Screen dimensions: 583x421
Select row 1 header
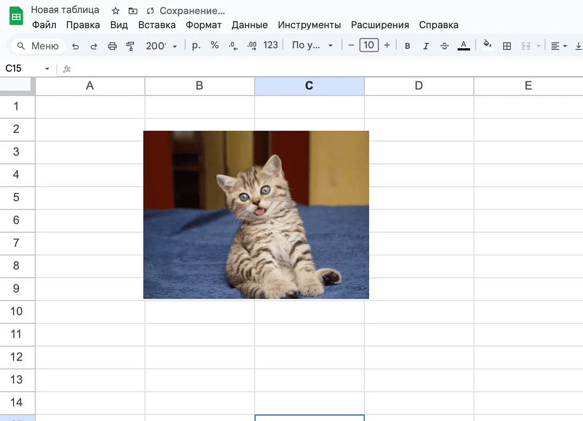pos(17,107)
